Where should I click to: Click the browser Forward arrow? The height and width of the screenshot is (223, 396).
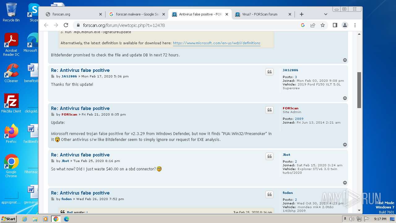(x=56, y=25)
